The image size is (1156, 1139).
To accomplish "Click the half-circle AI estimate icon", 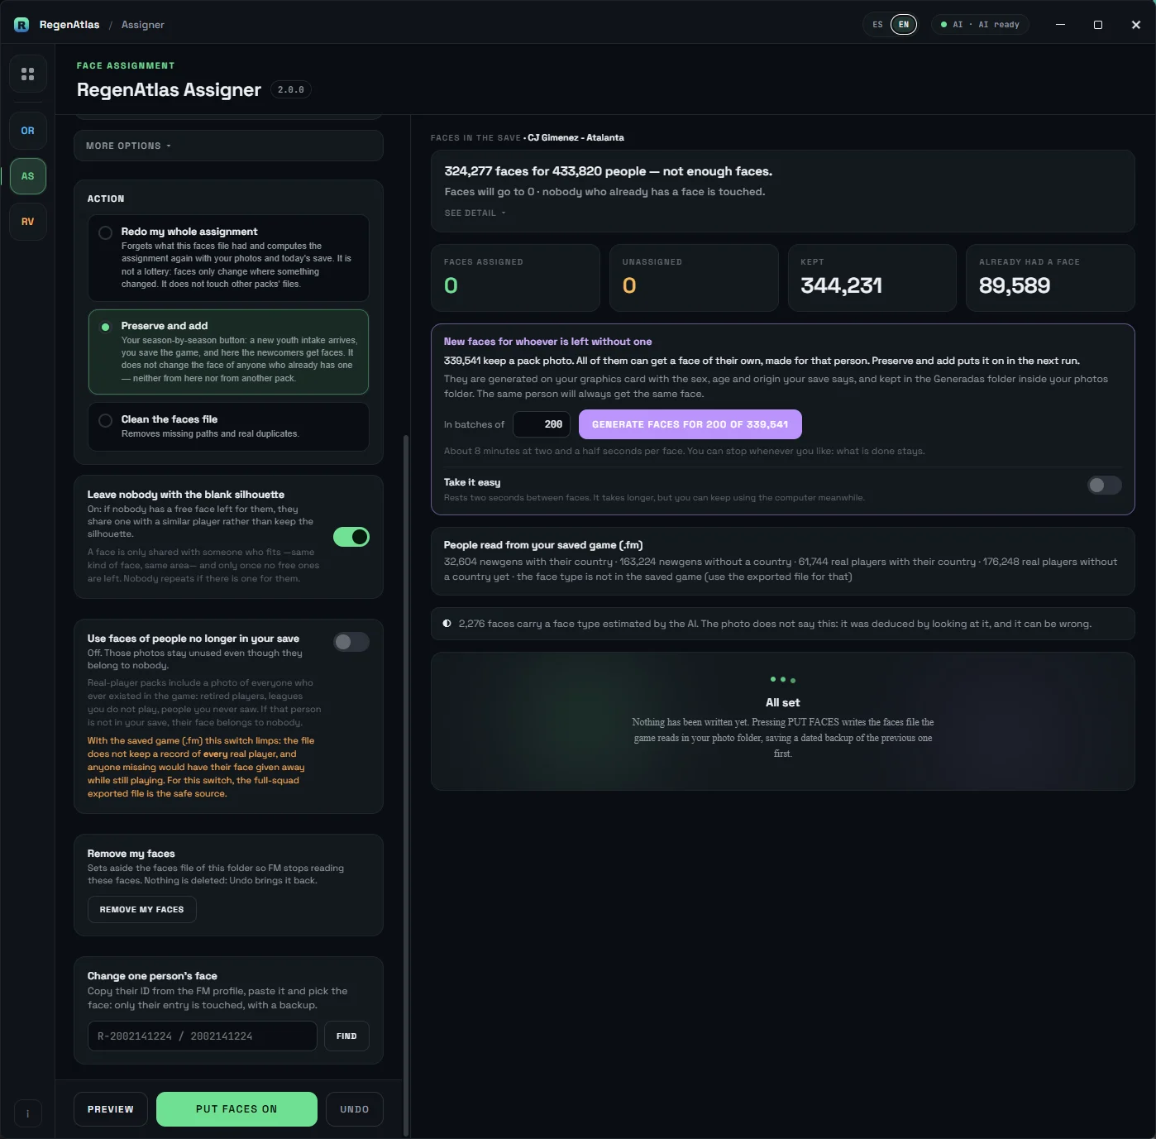I will (447, 624).
